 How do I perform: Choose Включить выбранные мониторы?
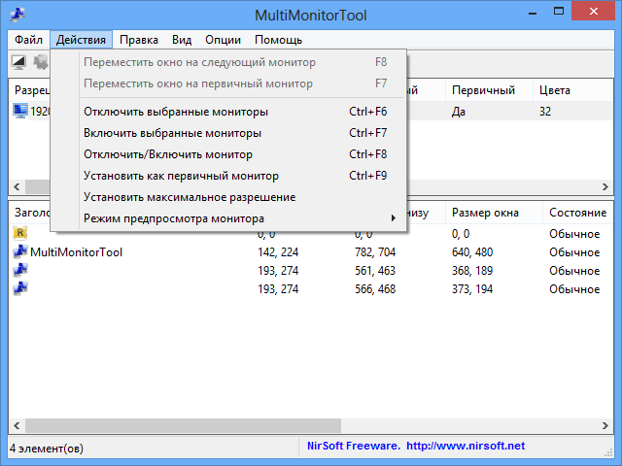coord(228,133)
